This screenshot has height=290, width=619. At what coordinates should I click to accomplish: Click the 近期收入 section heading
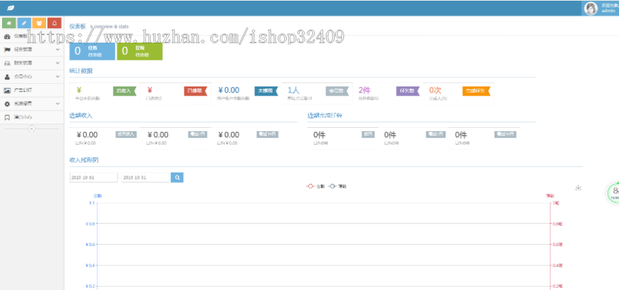[x=81, y=115]
